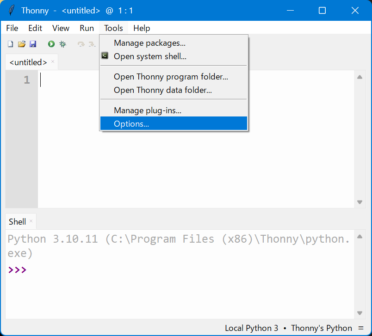The image size is (372, 336).
Task: Click line number 1 in the editor gutter
Action: [x=27, y=80]
